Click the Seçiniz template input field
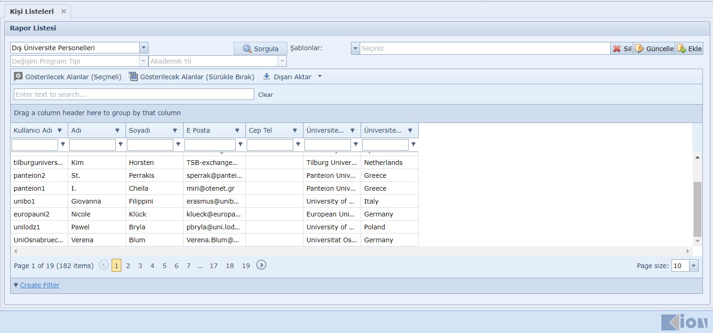Screen dimensions: 713x333 pyautogui.click(x=485, y=48)
